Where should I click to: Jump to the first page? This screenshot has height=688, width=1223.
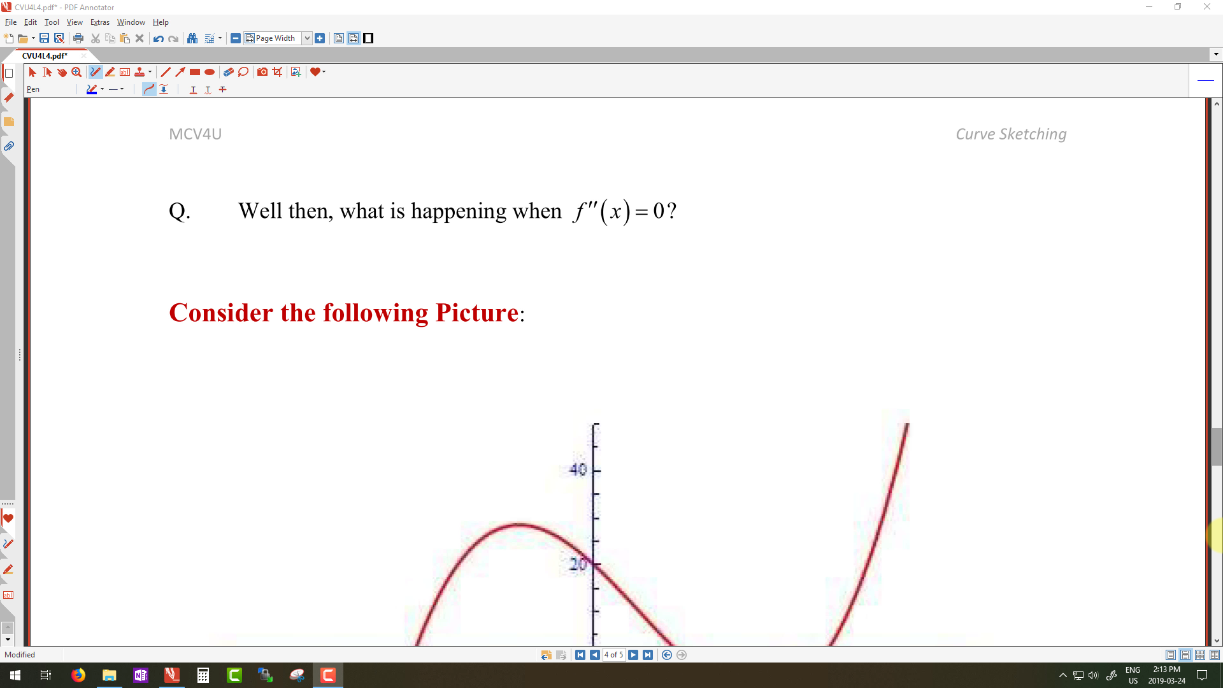pyautogui.click(x=580, y=655)
